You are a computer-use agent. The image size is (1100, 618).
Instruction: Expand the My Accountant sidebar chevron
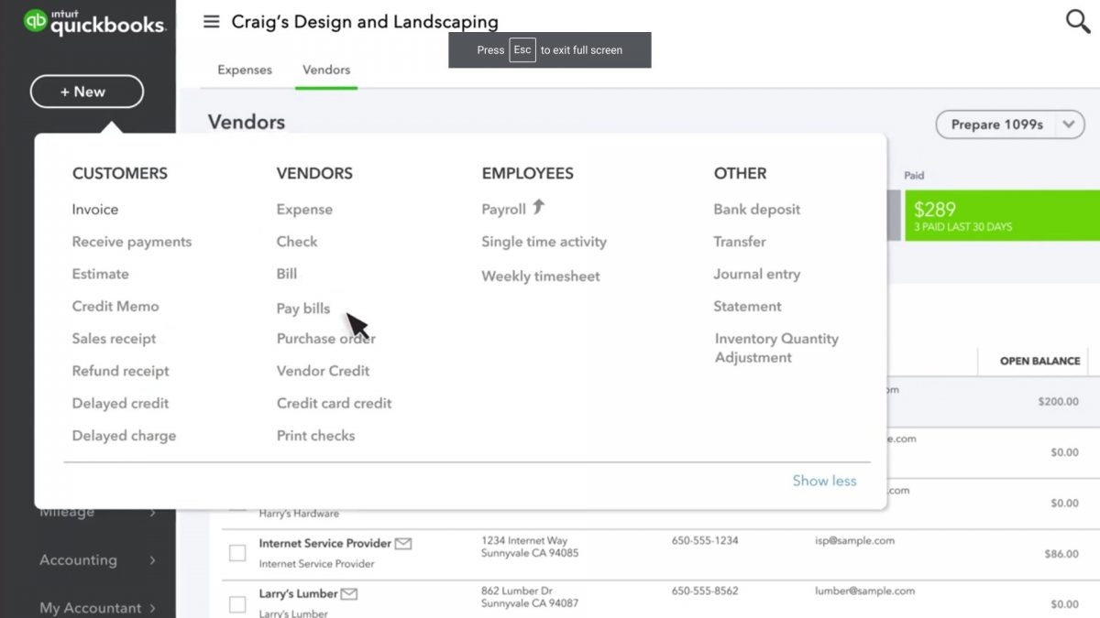(153, 607)
